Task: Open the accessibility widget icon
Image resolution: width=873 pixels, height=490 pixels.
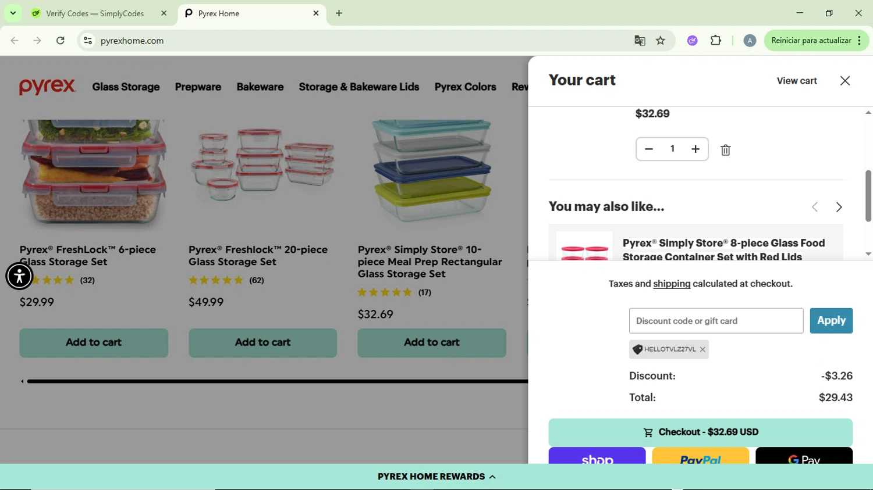Action: pos(19,276)
